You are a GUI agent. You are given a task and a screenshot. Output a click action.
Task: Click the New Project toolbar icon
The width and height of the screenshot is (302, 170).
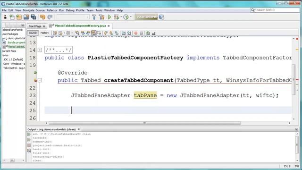19,17
